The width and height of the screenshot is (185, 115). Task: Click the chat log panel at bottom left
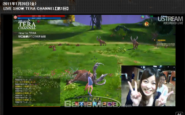click(x=37, y=91)
